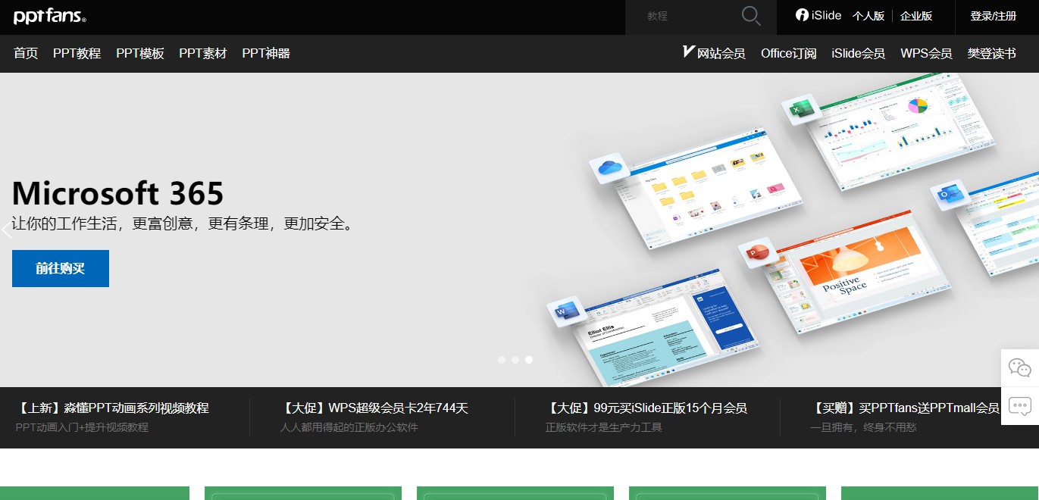Open the iSlide logo link
The width and height of the screenshot is (1039, 500).
818,15
